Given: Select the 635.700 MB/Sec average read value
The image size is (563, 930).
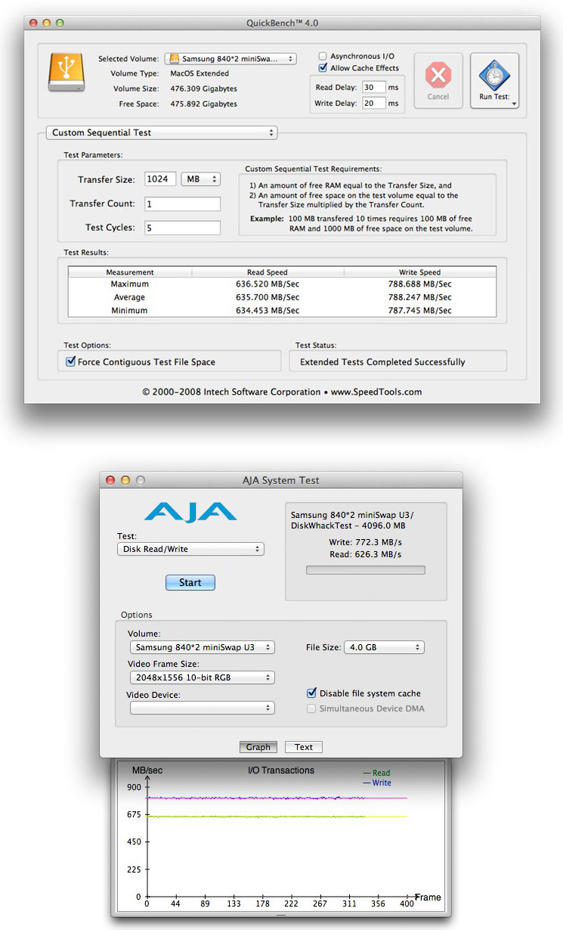Looking at the screenshot, I should point(268,297).
